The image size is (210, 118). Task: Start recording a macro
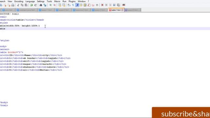point(102,5)
